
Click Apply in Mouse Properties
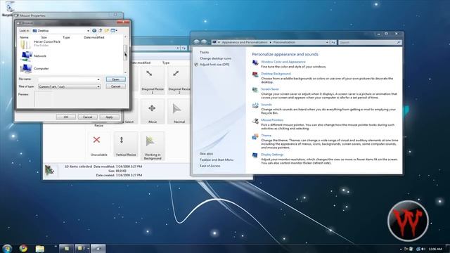click(109, 117)
